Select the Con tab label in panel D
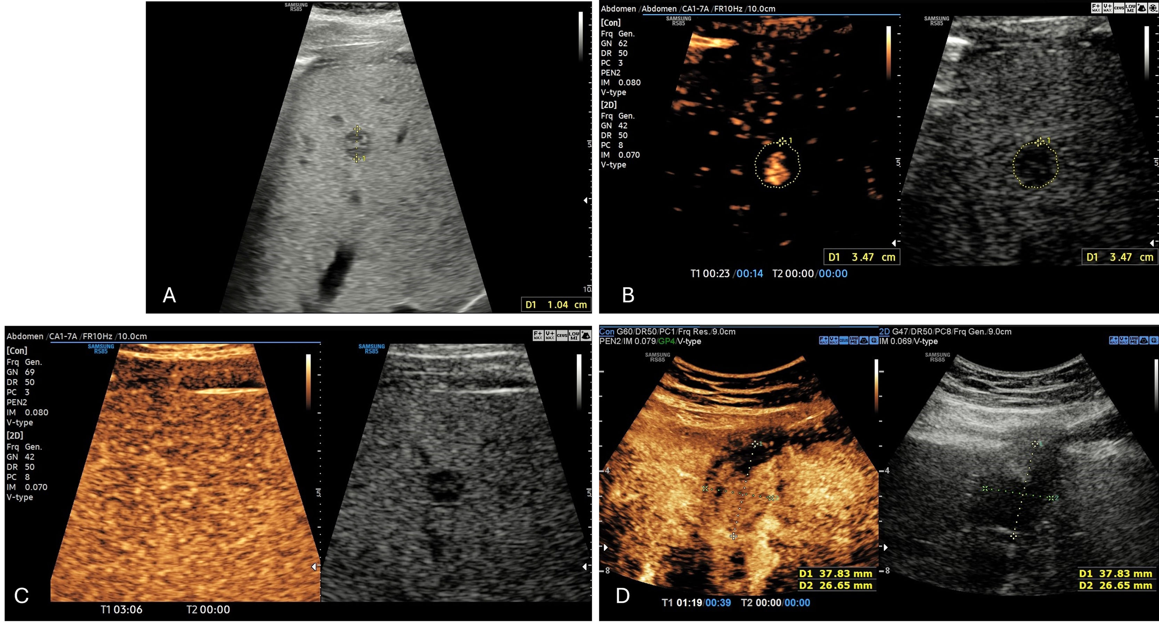 (x=606, y=332)
